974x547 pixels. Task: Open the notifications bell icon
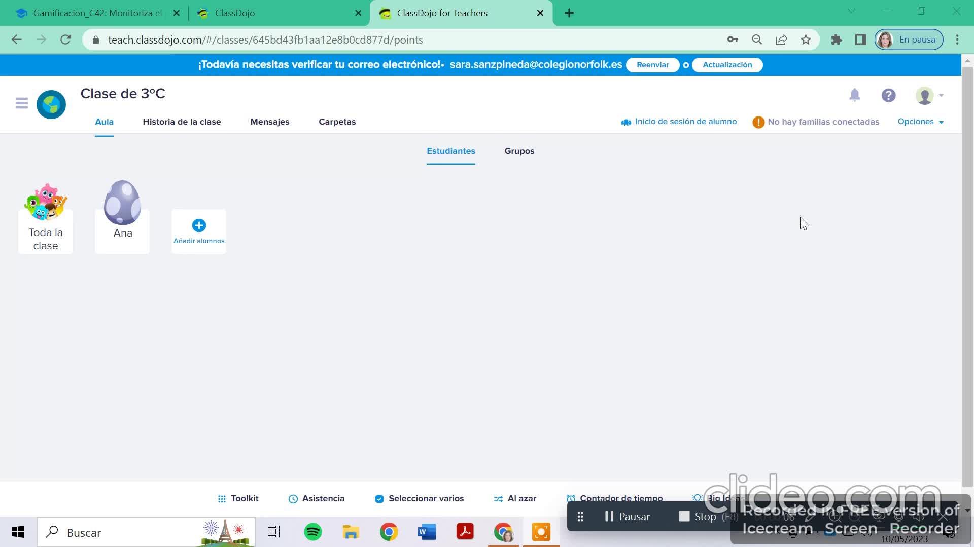[855, 95]
